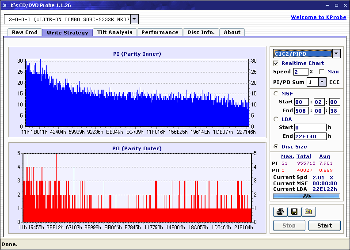Click the LBA End value field
Viewport: 350px width, 250px height.
click(x=310, y=136)
